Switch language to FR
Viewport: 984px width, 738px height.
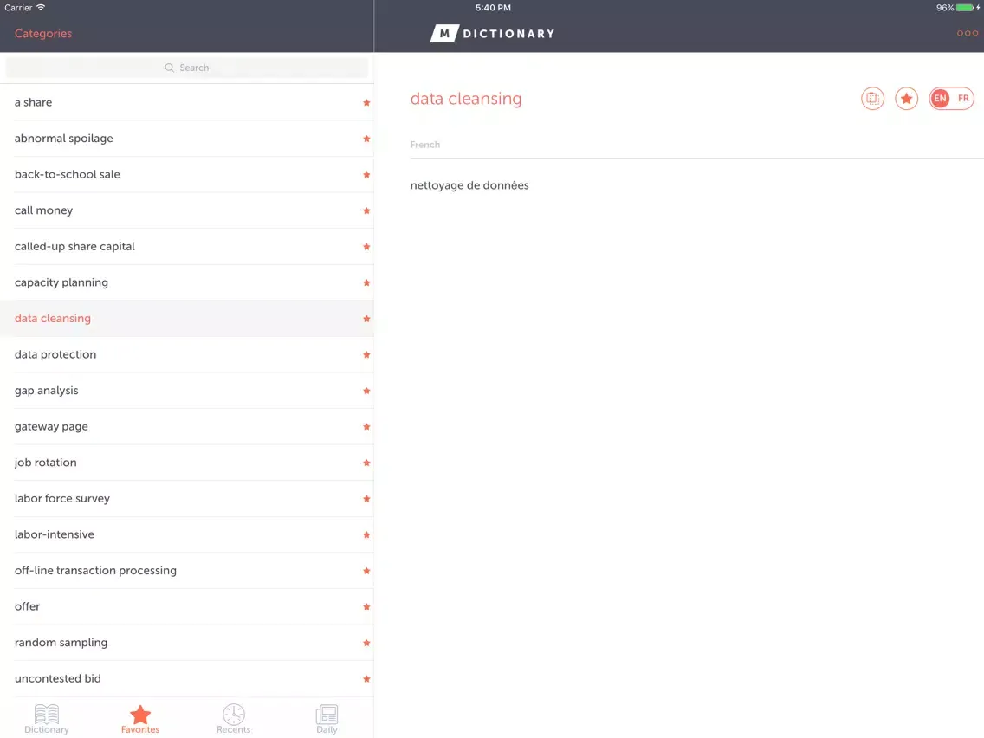coord(963,99)
